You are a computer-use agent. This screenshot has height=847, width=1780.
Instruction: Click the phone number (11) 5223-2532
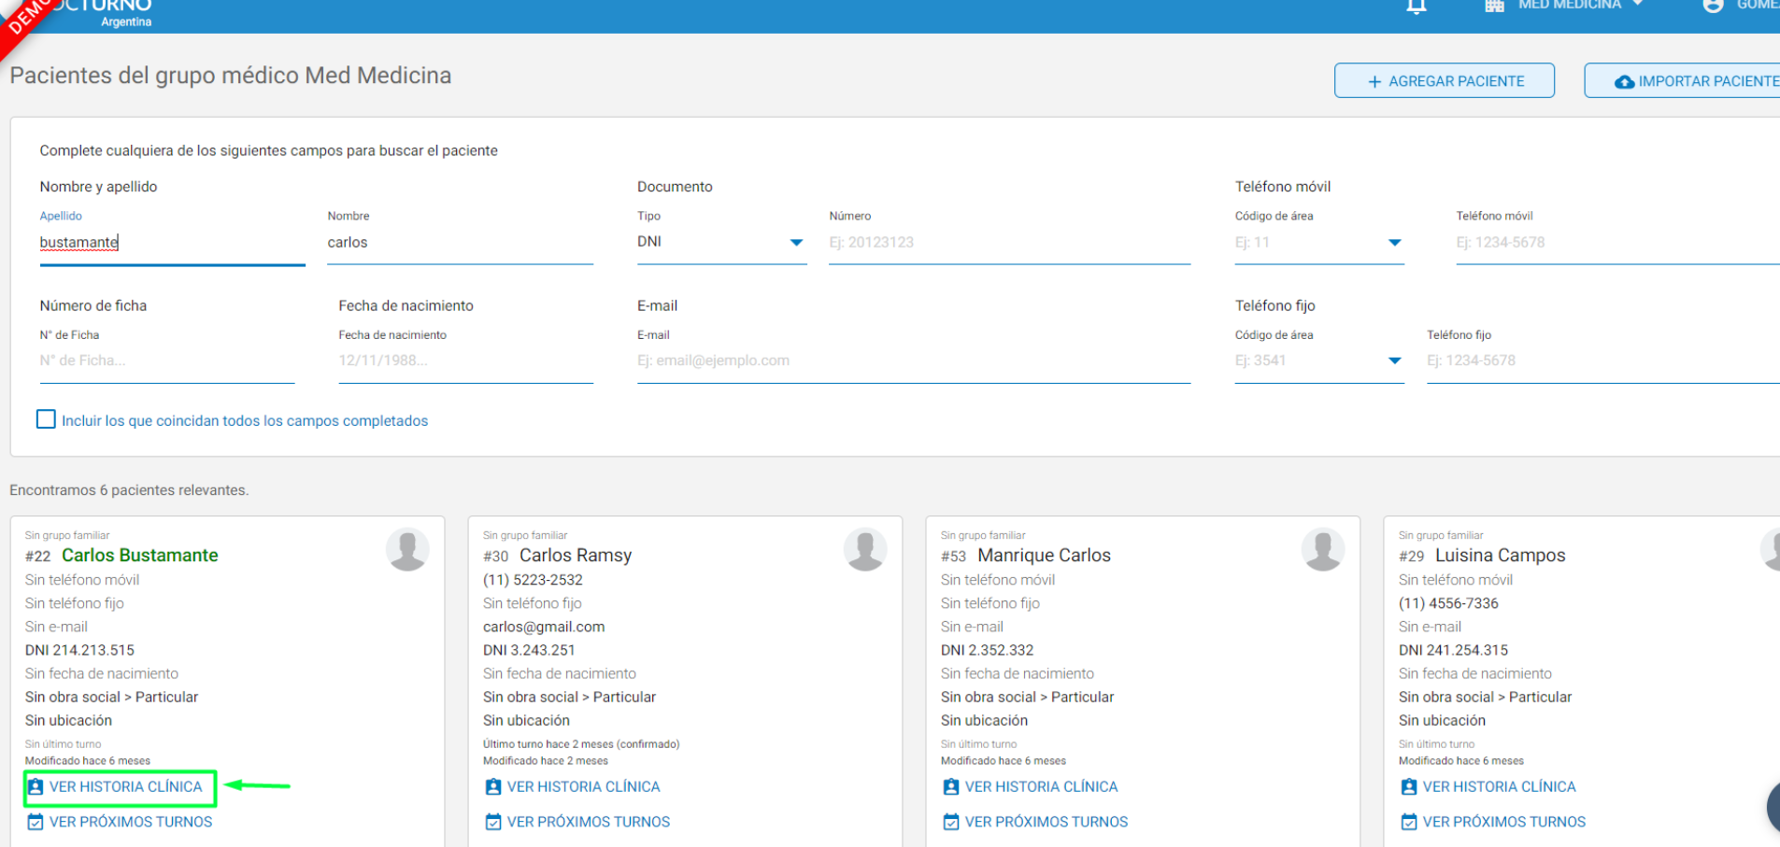tap(533, 580)
